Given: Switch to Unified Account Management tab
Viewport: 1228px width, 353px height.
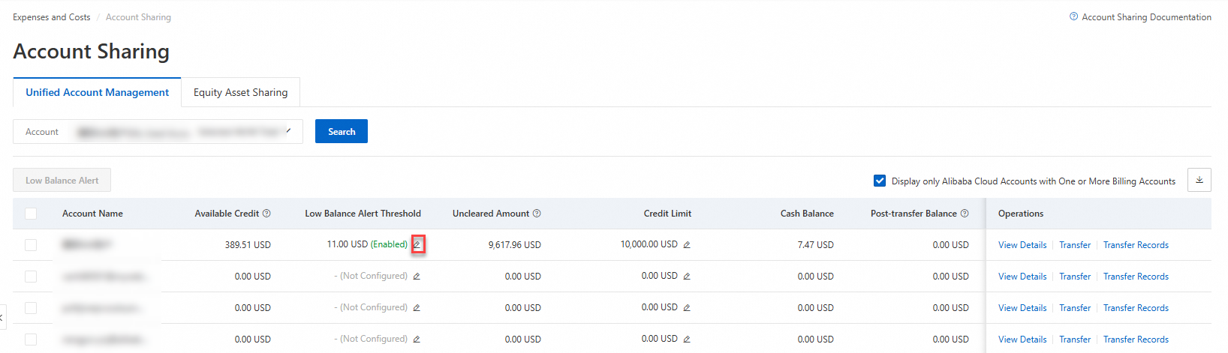Looking at the screenshot, I should coord(97,92).
